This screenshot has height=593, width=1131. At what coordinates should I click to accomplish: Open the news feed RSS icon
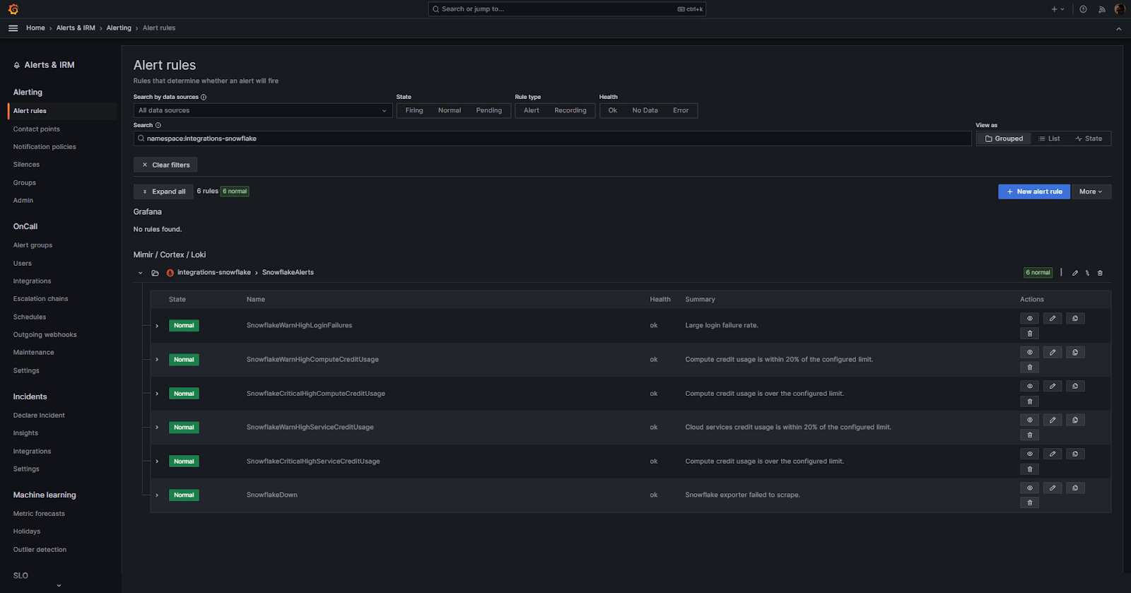pos(1101,9)
